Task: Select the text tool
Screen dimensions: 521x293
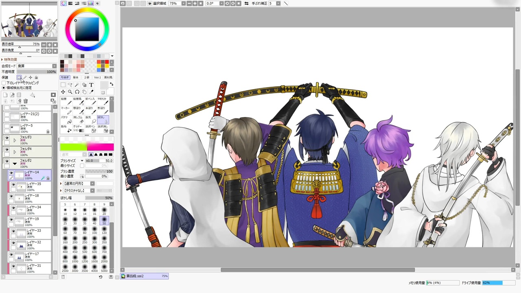Action: coord(91,85)
